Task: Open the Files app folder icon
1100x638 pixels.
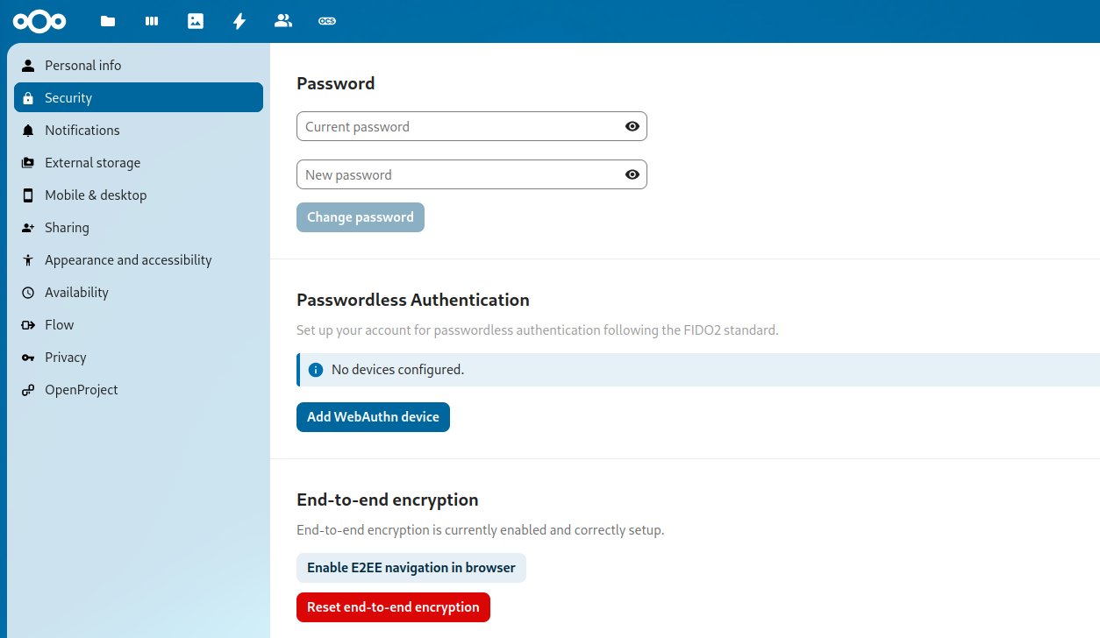Action: [x=108, y=21]
